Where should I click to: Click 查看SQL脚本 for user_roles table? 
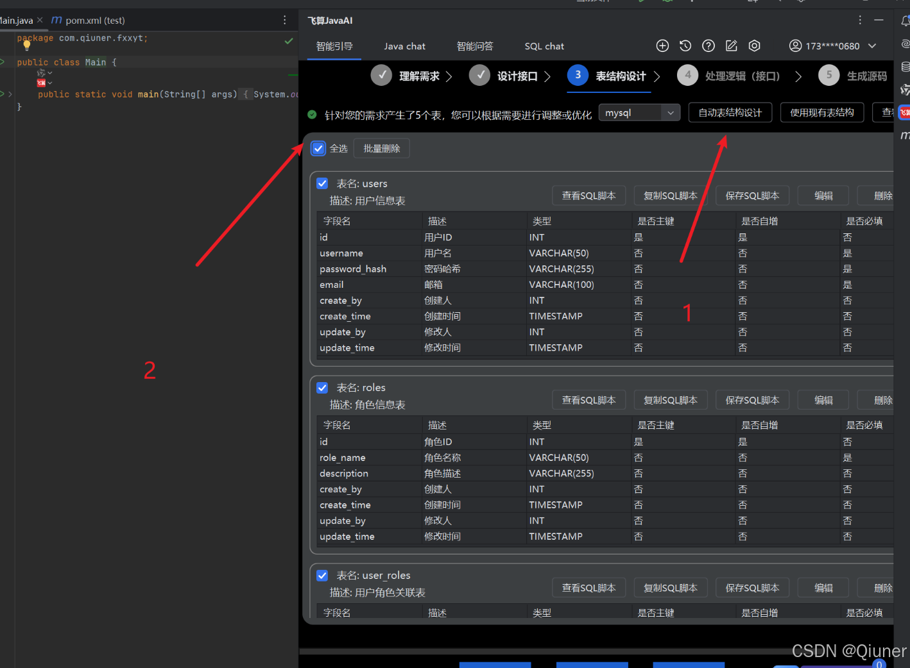589,588
